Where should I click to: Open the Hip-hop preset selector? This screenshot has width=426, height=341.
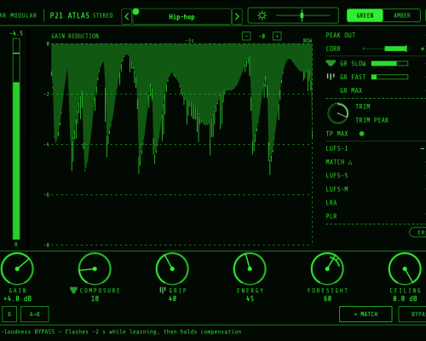(182, 17)
